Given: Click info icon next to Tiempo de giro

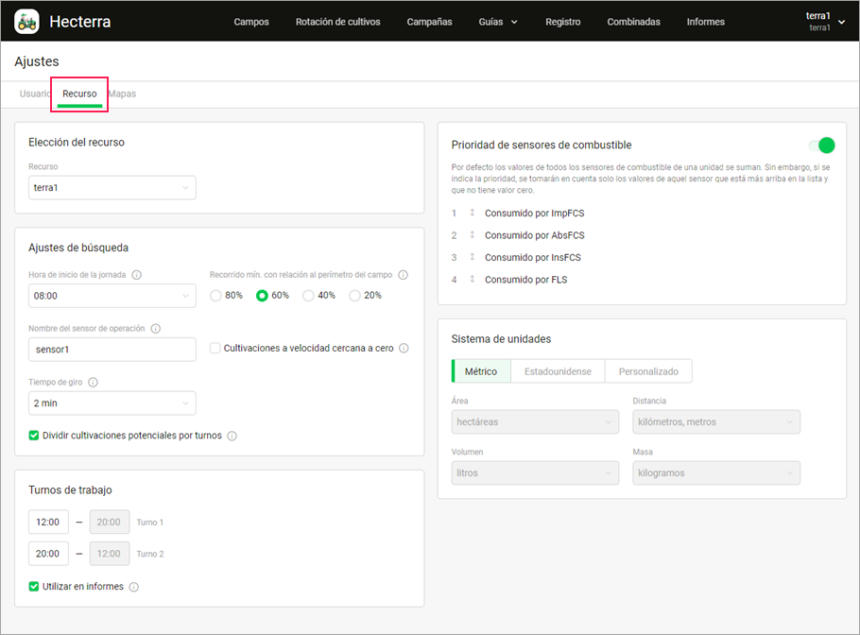Looking at the screenshot, I should [94, 383].
